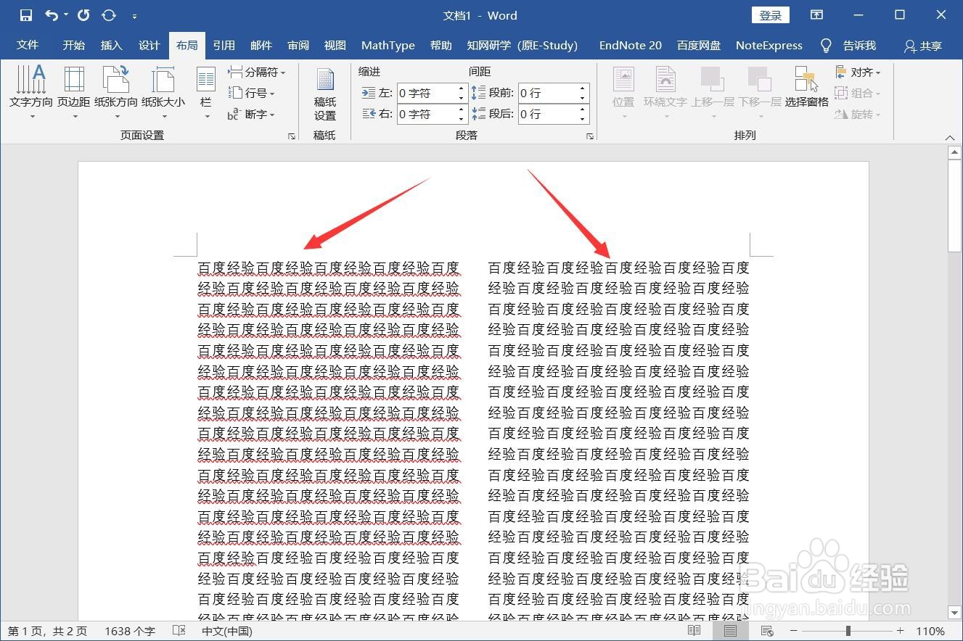Switch to Read Mode view icon

click(x=694, y=631)
